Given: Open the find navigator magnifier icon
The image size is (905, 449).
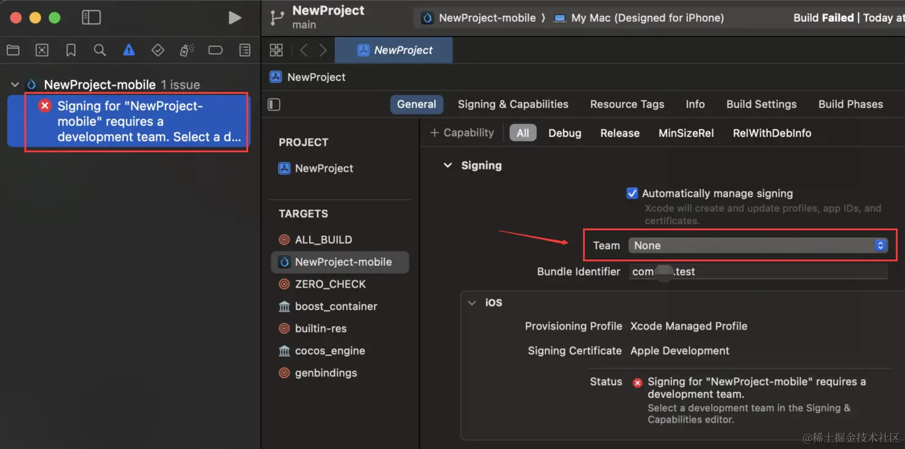Looking at the screenshot, I should click(x=100, y=51).
